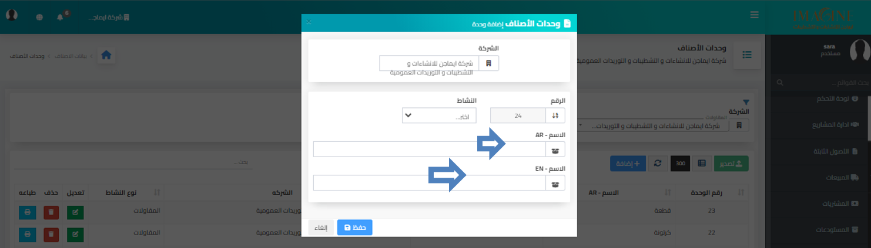Open the hamburger menu in header

point(755,15)
